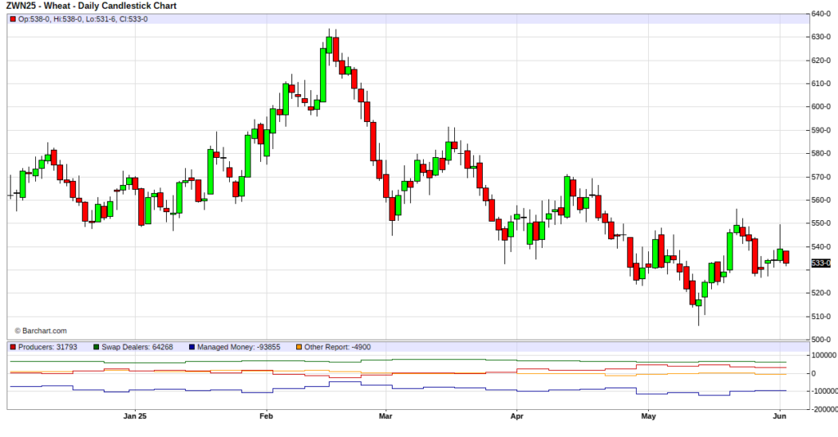
Task: Select the Apr date axis label
Action: coord(516,417)
